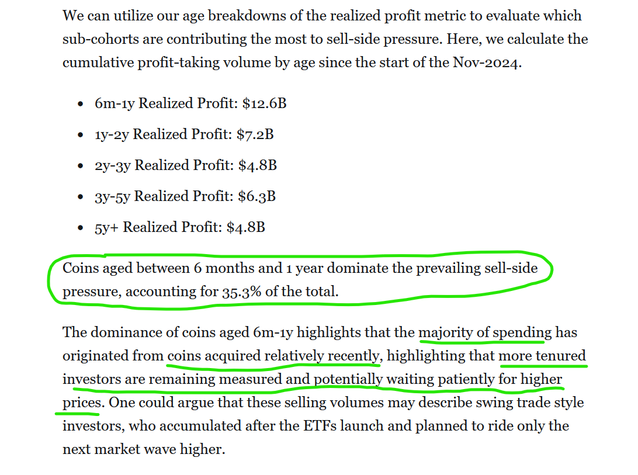The height and width of the screenshot is (475, 638).
Task: Click the underlined phrase 'majority of spending'
Action: (486, 332)
